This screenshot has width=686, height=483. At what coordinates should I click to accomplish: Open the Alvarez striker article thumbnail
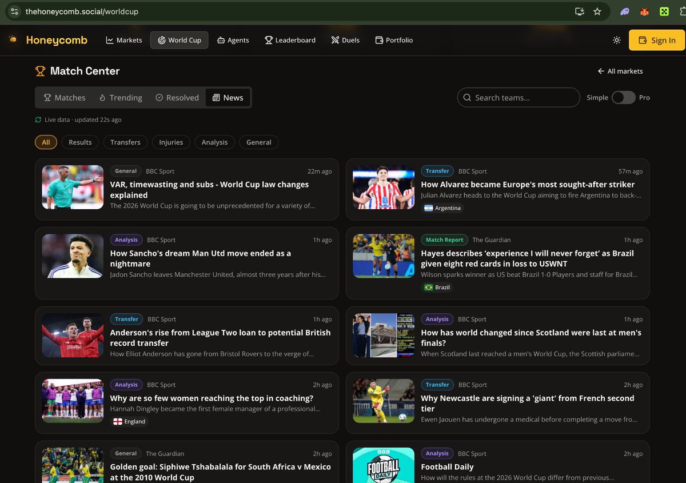click(384, 187)
